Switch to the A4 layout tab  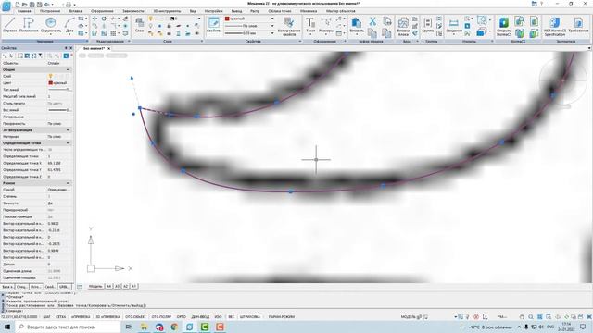click(x=109, y=286)
